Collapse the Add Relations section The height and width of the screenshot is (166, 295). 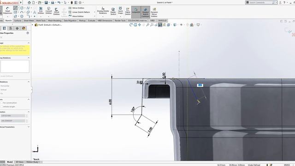point(29,82)
